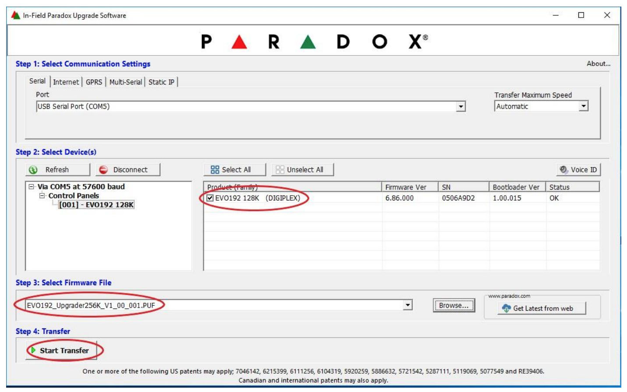Select the Via COM5 at 57600 baud label
627x392 pixels.
click(x=81, y=187)
